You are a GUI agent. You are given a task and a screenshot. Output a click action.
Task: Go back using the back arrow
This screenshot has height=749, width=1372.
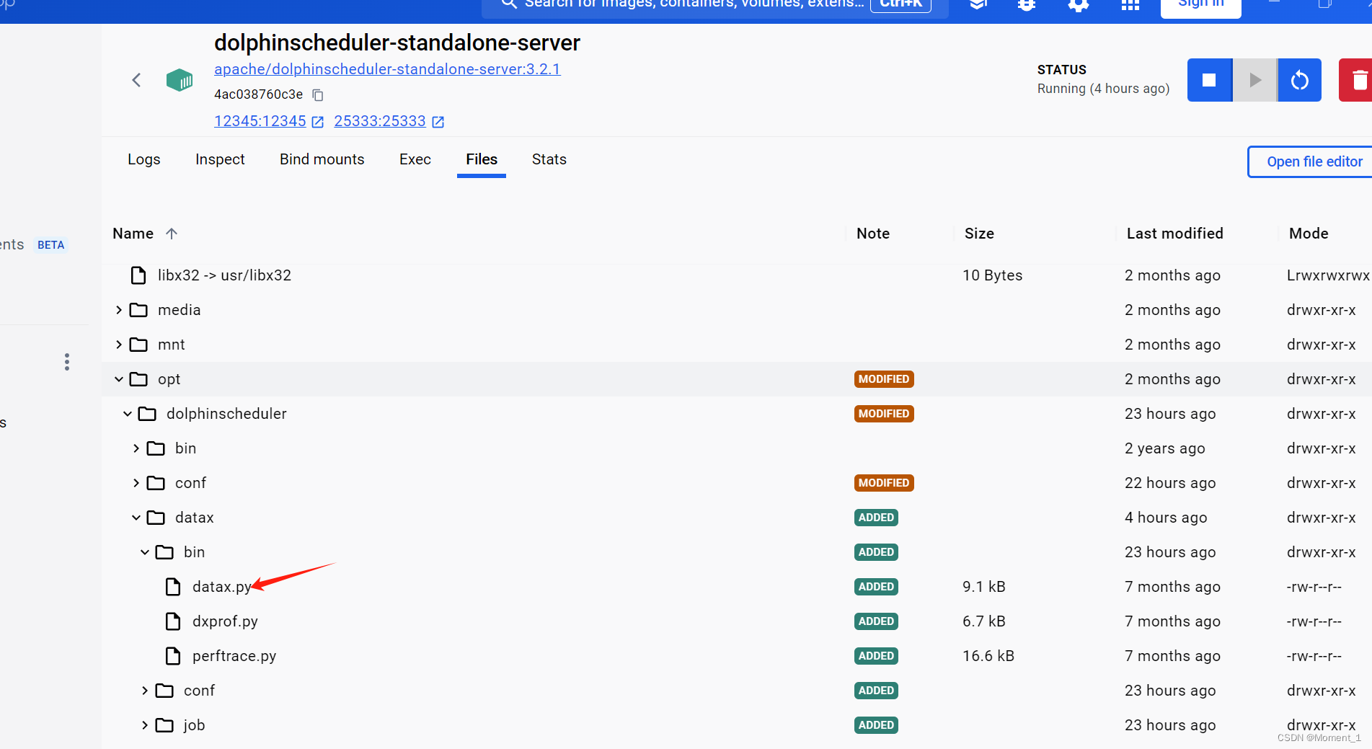coord(136,80)
